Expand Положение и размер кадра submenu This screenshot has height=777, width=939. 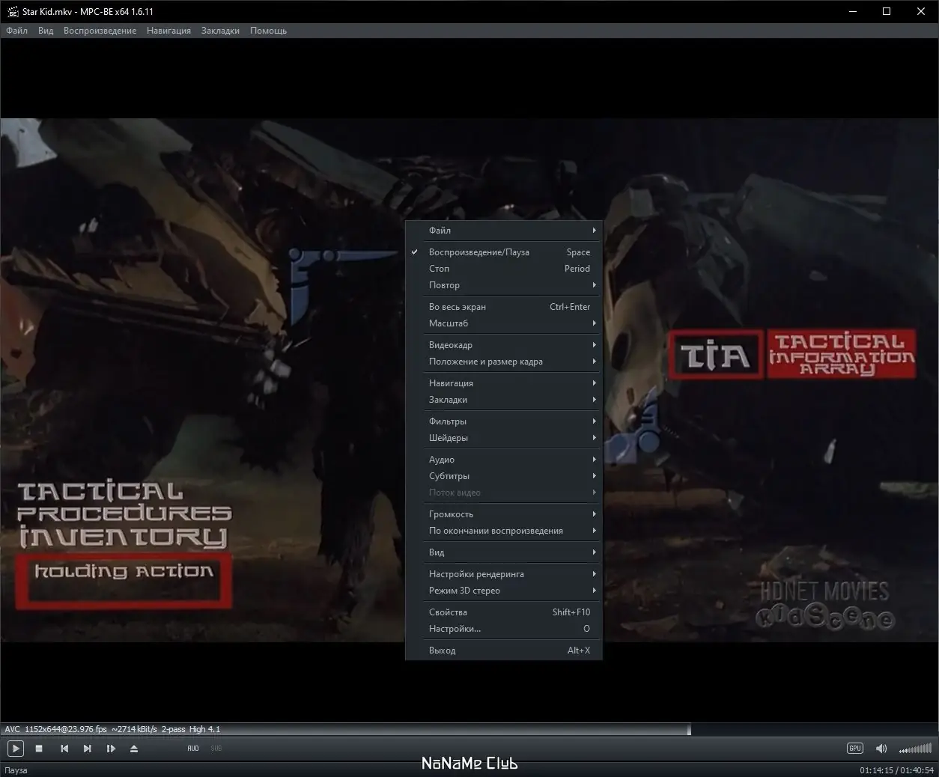point(504,362)
